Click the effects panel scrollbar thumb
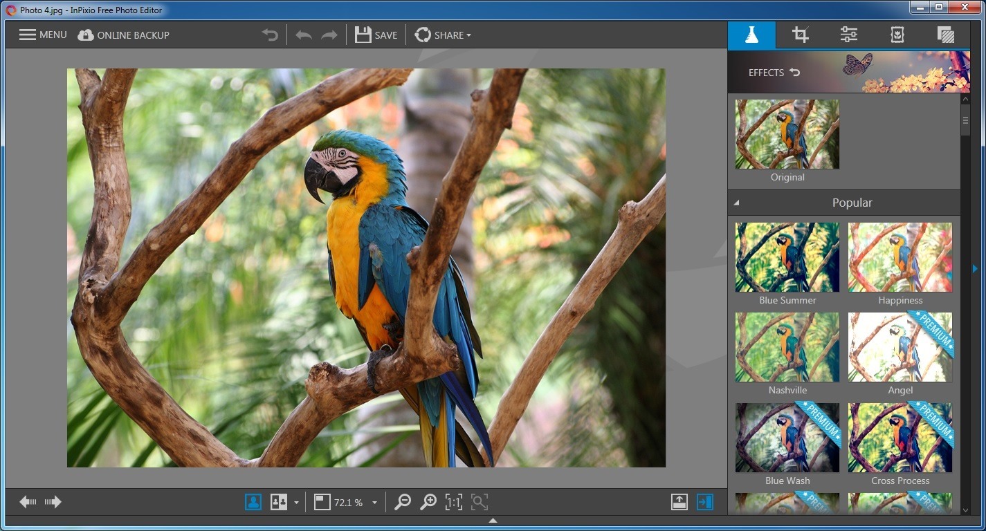This screenshot has height=531, width=986. coord(965,120)
